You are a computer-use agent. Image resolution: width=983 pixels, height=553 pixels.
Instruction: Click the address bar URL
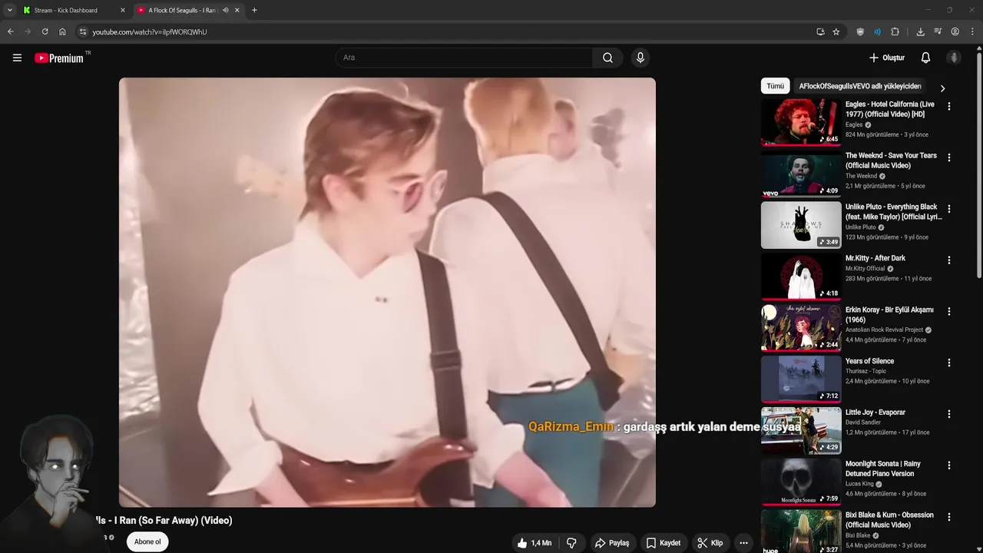[150, 31]
